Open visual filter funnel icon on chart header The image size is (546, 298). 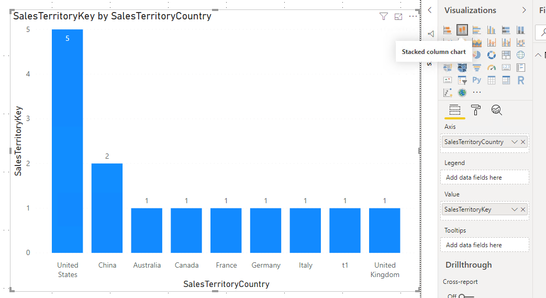click(x=383, y=16)
